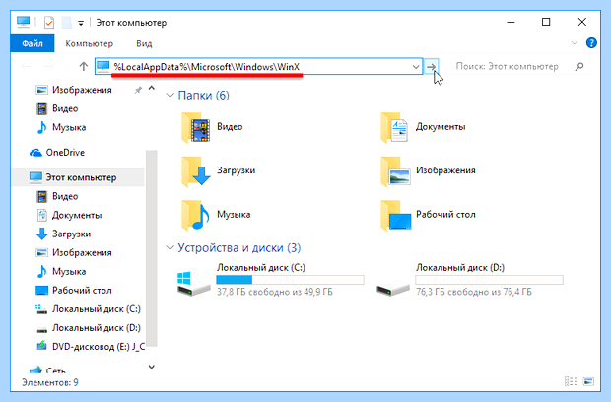Open the Customize Quick Access Toolbar arrow
The height and width of the screenshot is (402, 611).
[81, 23]
